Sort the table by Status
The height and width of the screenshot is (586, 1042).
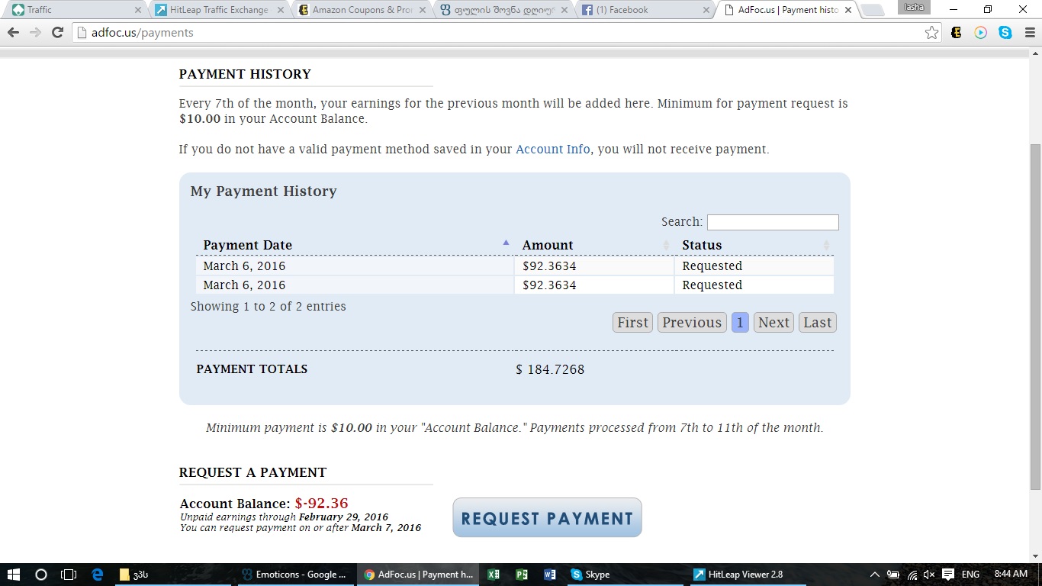(754, 245)
